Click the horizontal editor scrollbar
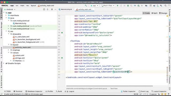 tap(110, 86)
